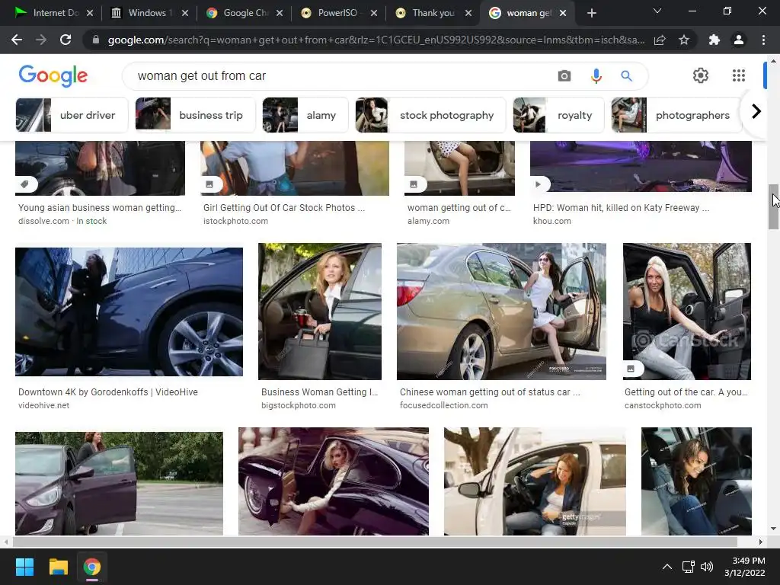Open Windows Start menu
780x585 pixels.
pyautogui.click(x=24, y=567)
